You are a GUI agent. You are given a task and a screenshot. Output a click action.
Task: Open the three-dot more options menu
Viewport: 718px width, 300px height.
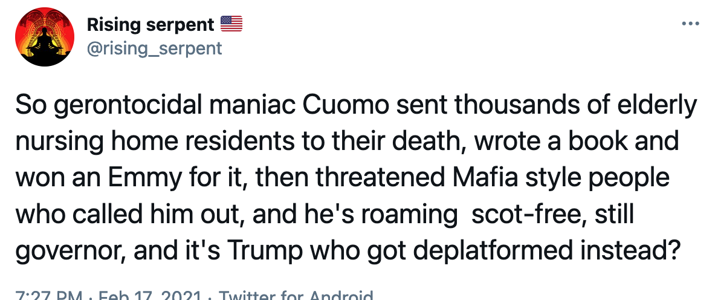tap(691, 24)
